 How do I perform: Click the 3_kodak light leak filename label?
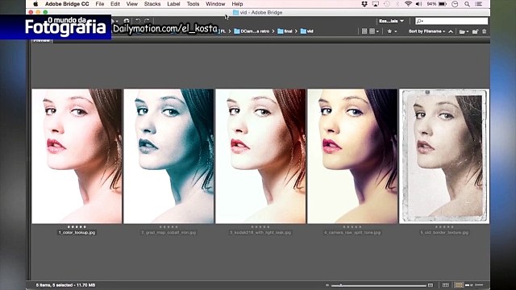(x=260, y=233)
